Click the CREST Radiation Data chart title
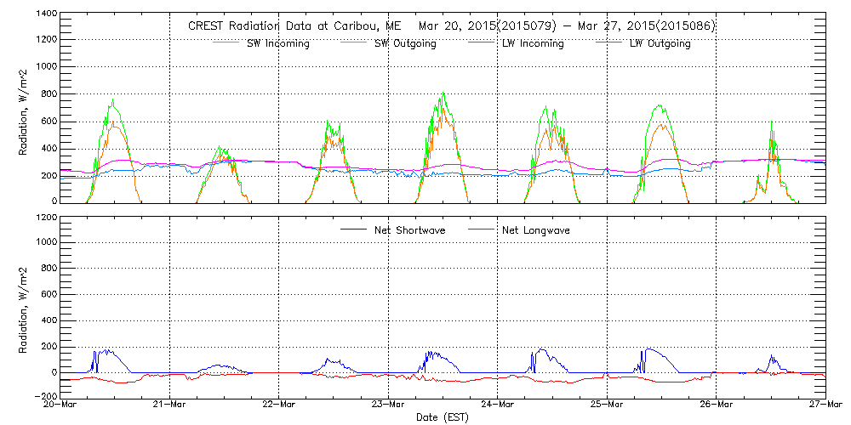Image resolution: width=851 pixels, height=425 pixels. pyautogui.click(x=451, y=26)
